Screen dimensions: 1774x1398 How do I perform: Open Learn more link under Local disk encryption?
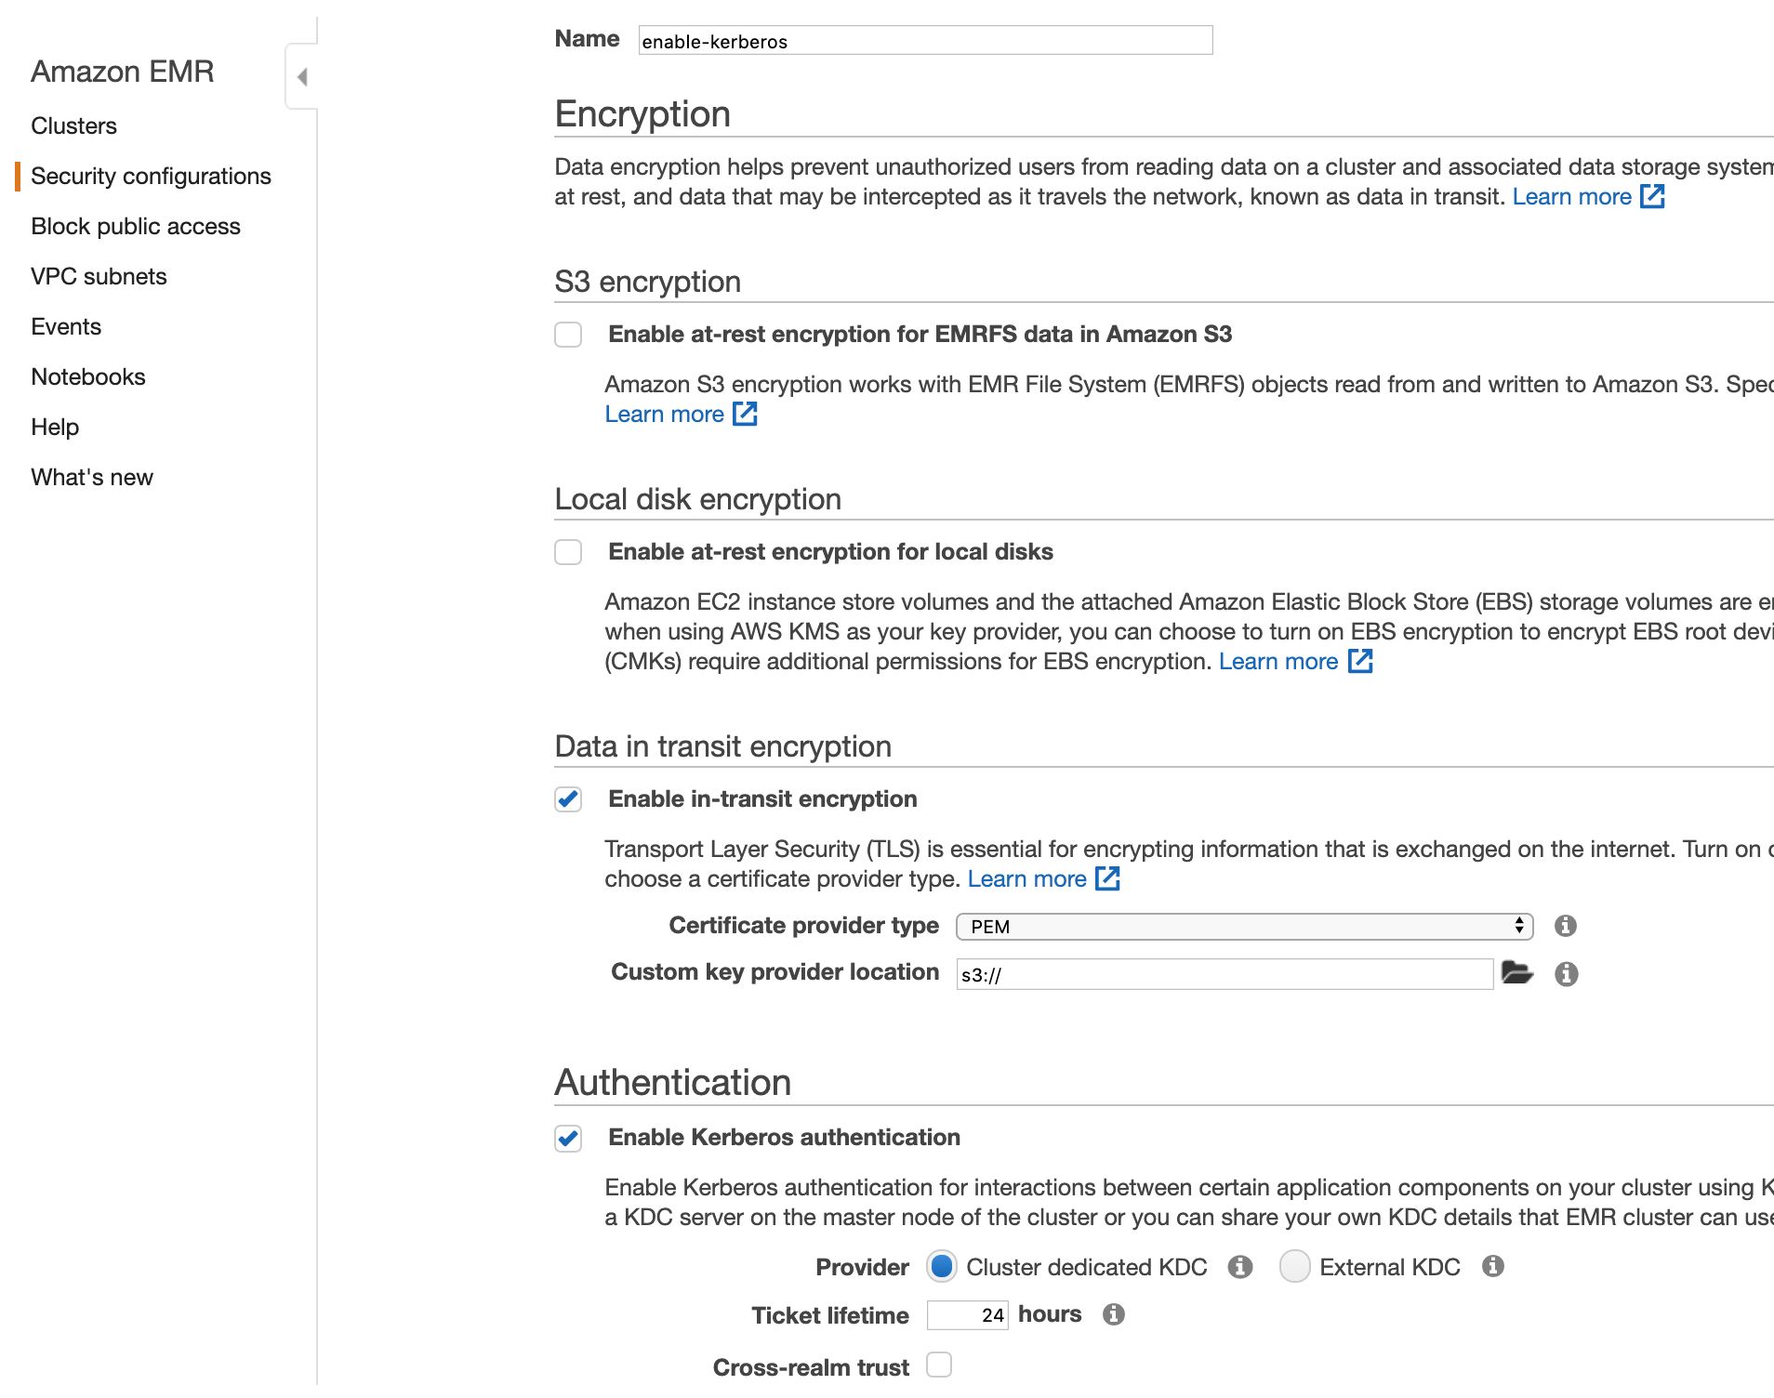(1278, 661)
